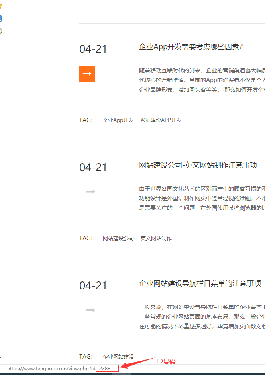
Task: Click the status bar URL showing tenghoo.com
Action: pos(51,368)
